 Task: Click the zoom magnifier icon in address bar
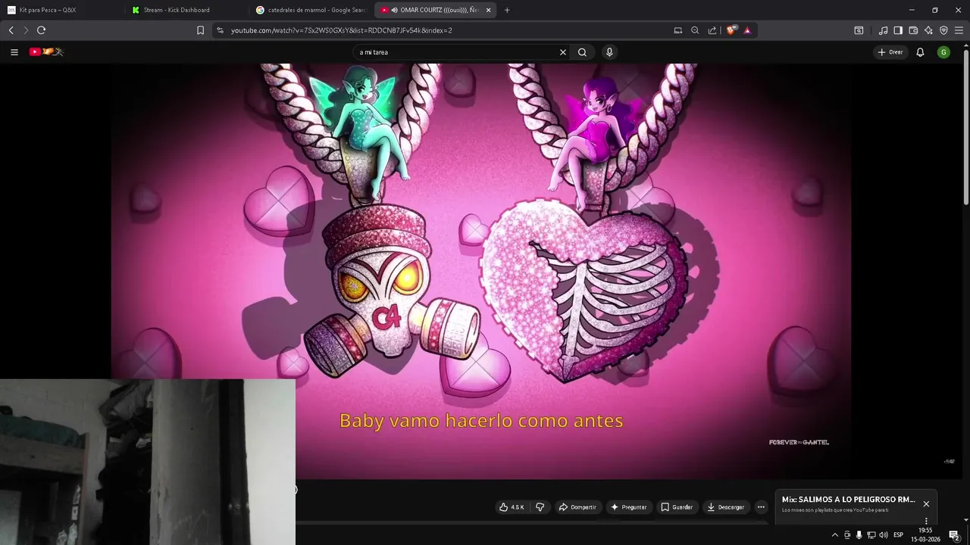pos(695,30)
